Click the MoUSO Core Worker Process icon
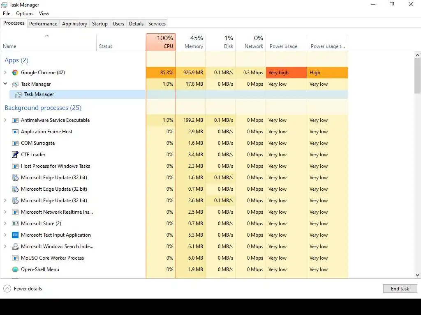 pyautogui.click(x=15, y=258)
